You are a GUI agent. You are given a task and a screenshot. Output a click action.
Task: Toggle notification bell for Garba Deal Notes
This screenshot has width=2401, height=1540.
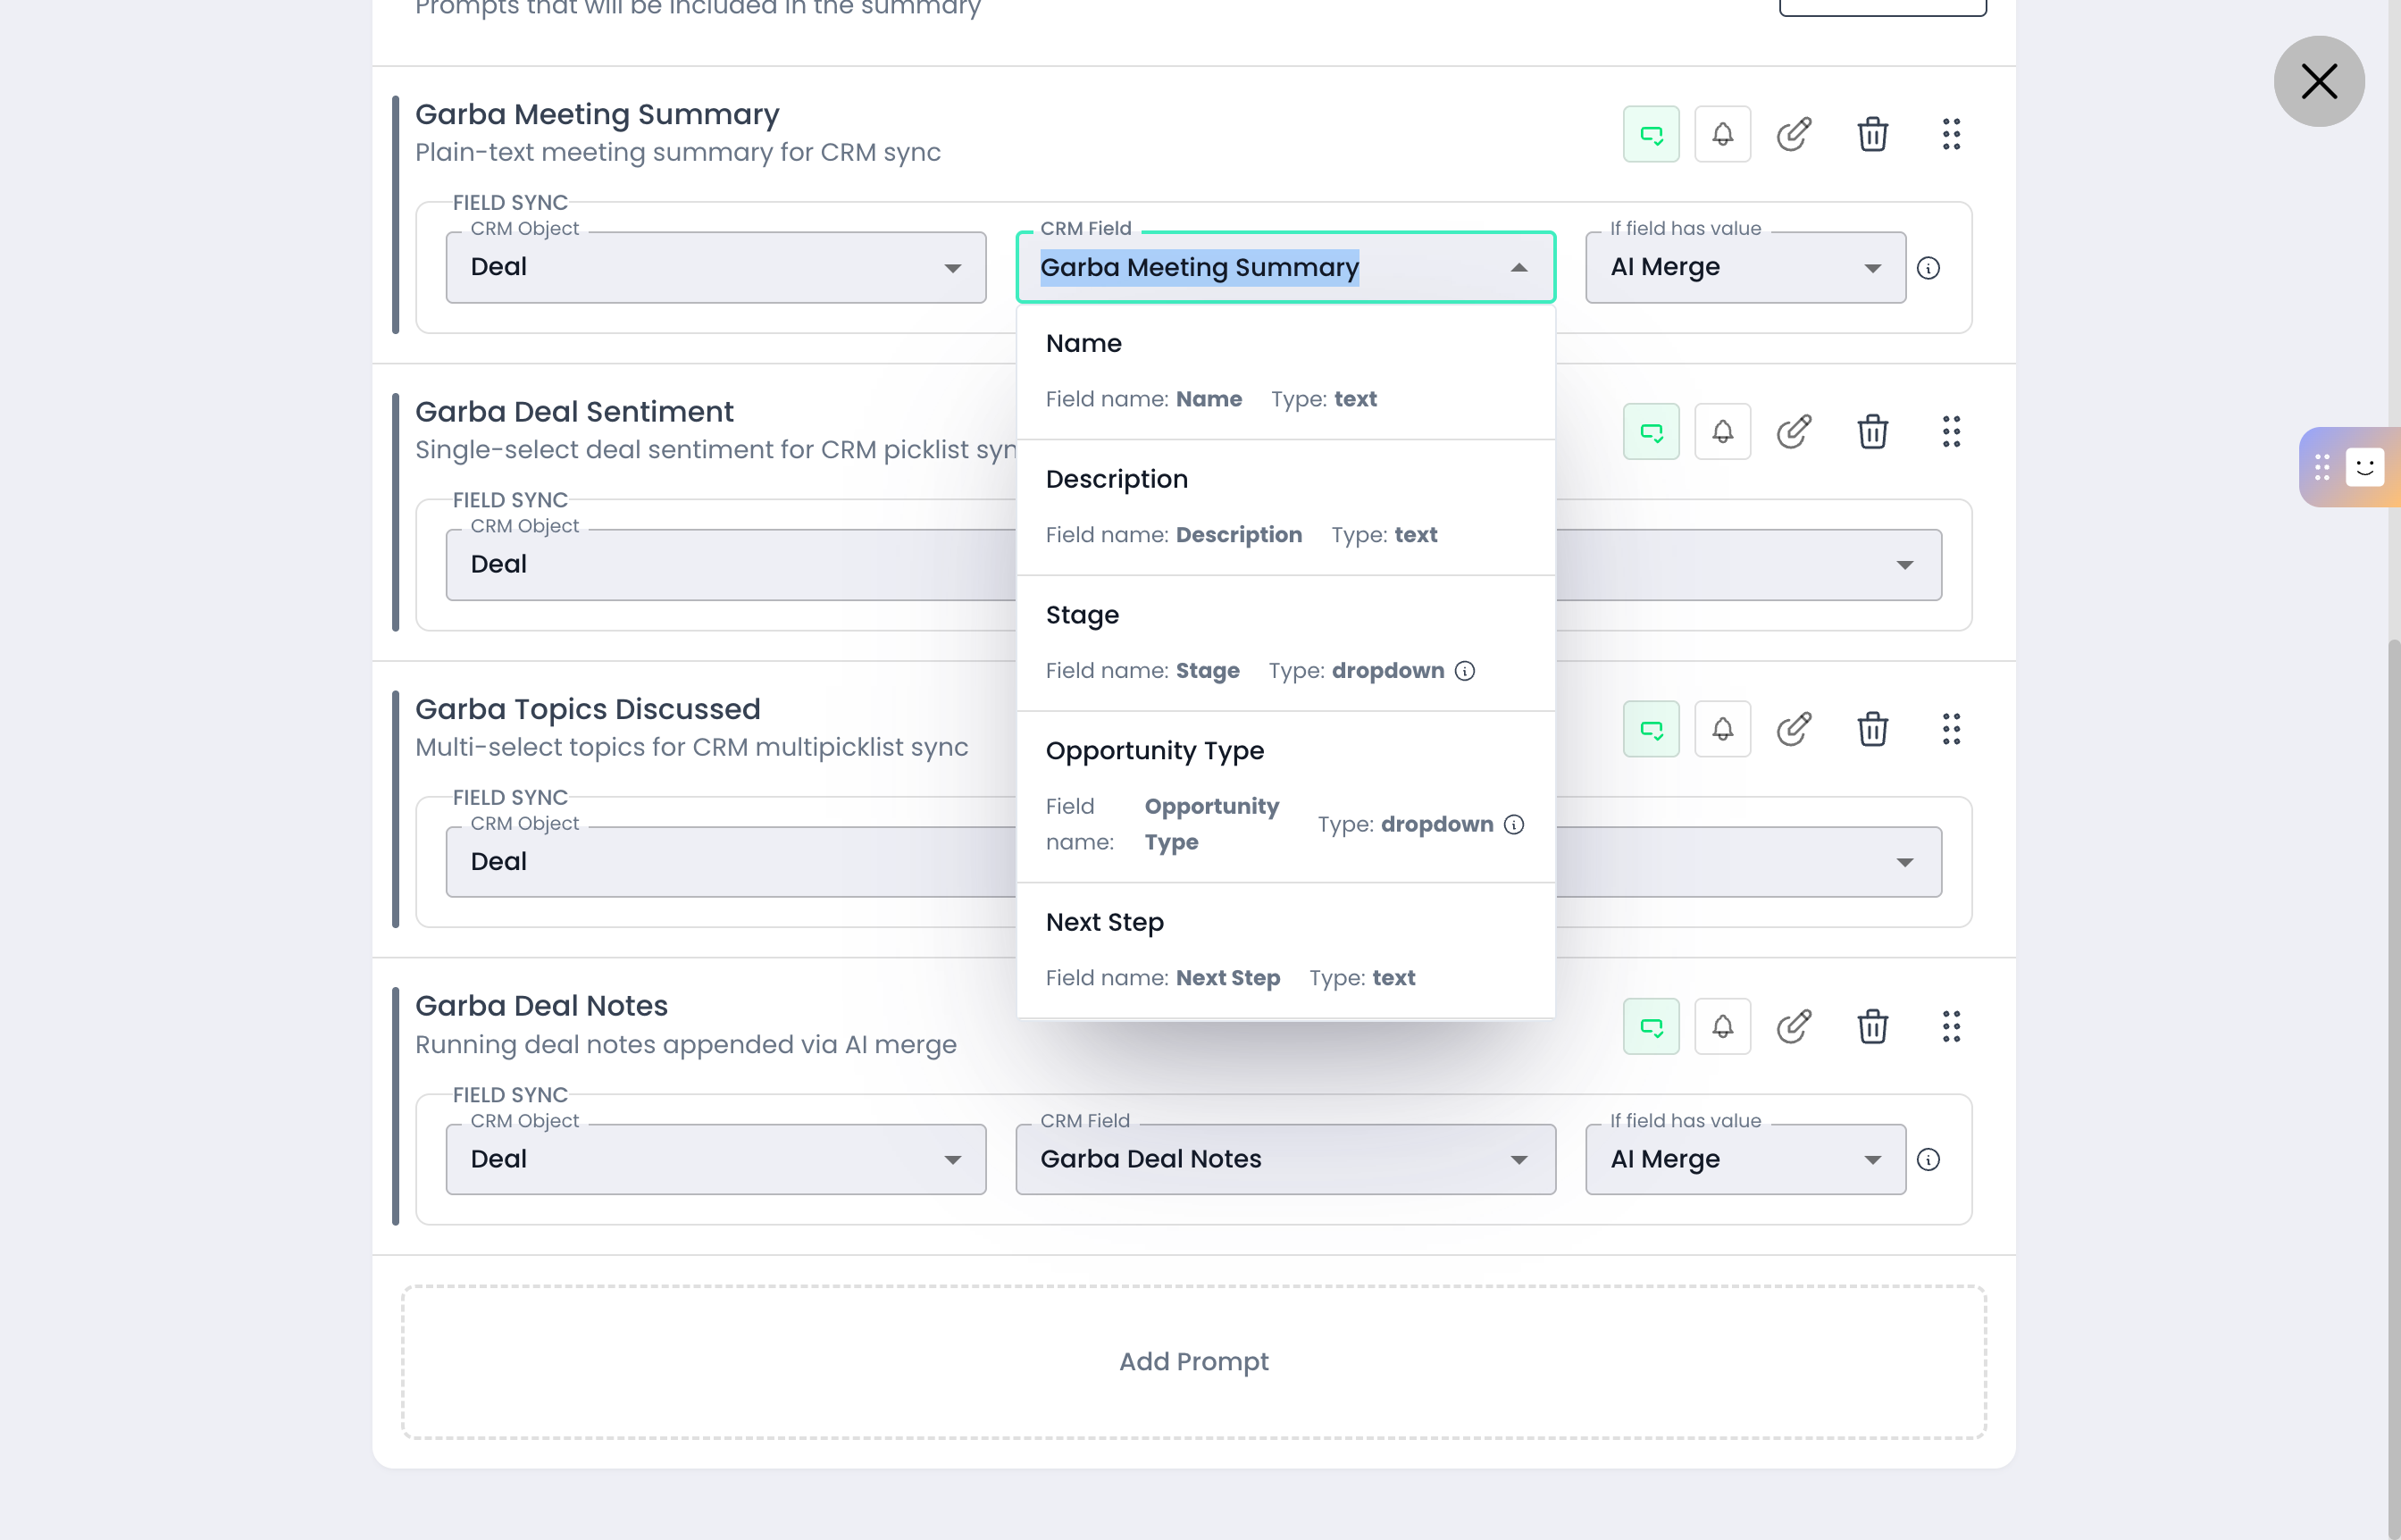tap(1722, 1026)
